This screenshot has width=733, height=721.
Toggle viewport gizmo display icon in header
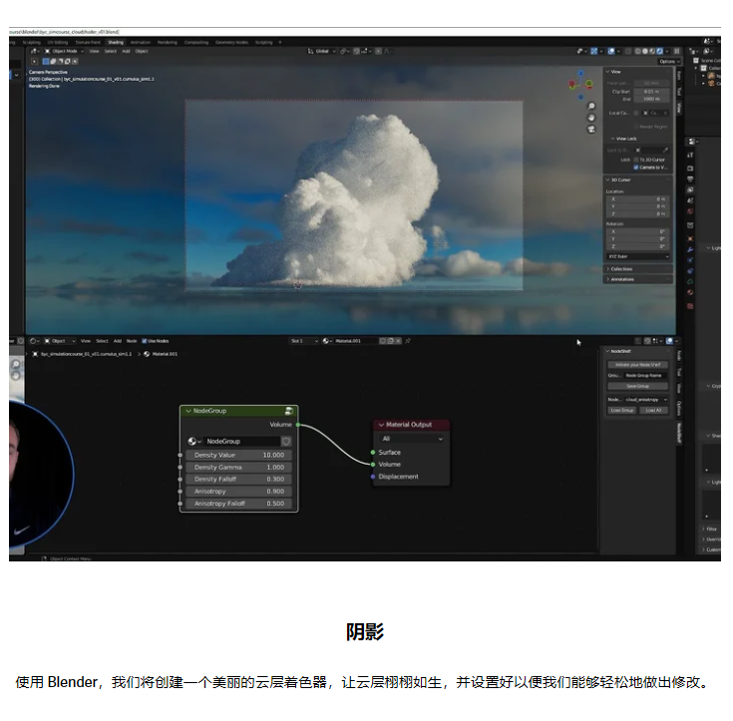tap(594, 51)
